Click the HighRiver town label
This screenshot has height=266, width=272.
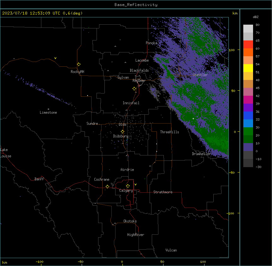(x=136, y=235)
